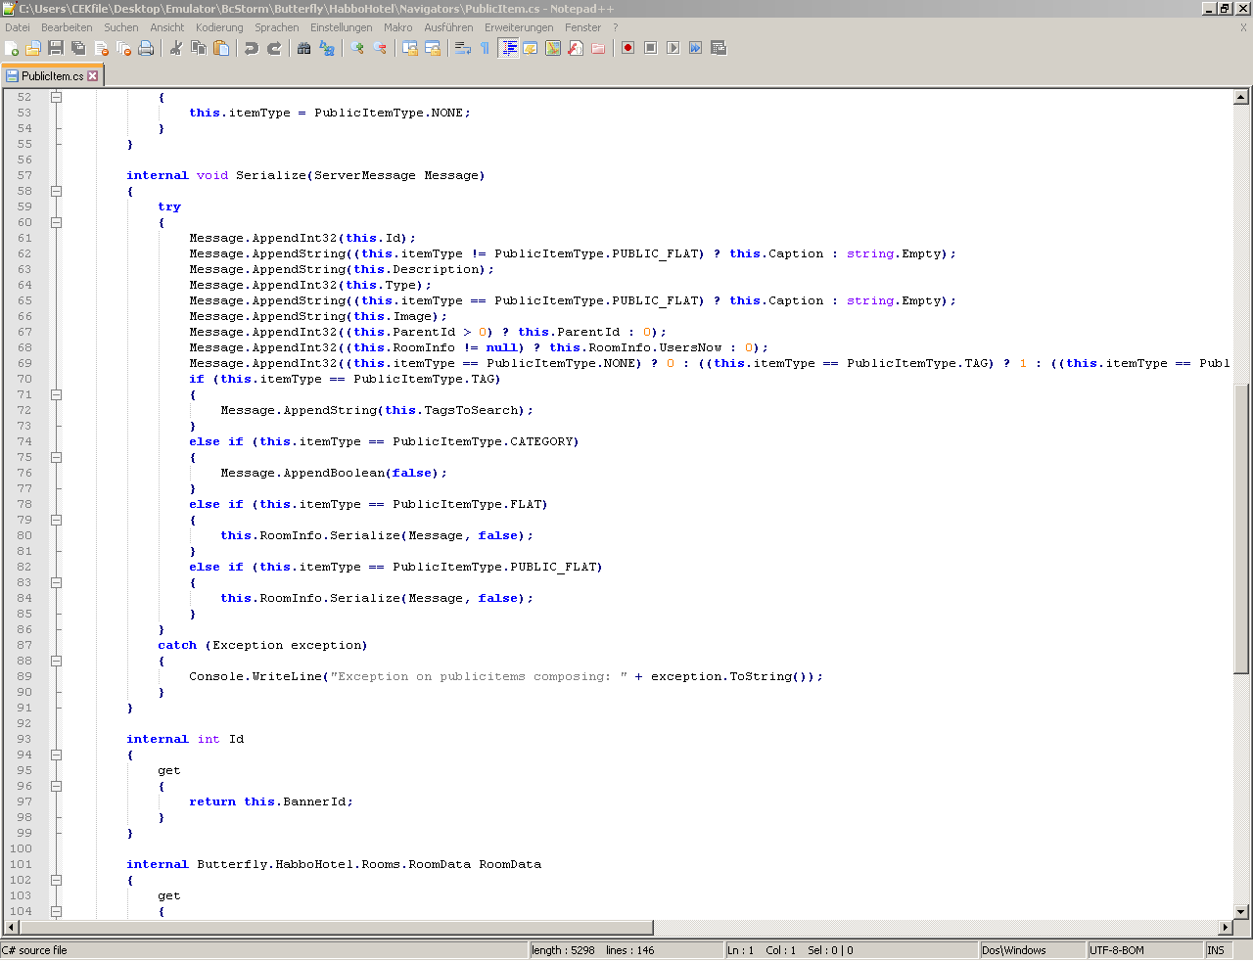Open the document map icon

[553, 48]
